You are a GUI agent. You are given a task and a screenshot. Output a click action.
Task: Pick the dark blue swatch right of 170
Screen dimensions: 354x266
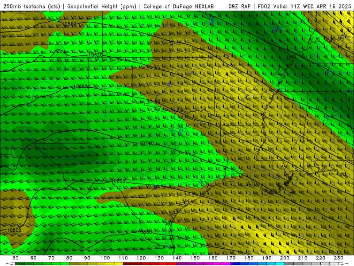pyautogui.click(x=235, y=264)
